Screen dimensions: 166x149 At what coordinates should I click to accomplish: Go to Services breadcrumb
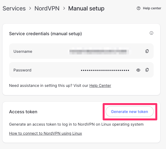[x=14, y=8]
